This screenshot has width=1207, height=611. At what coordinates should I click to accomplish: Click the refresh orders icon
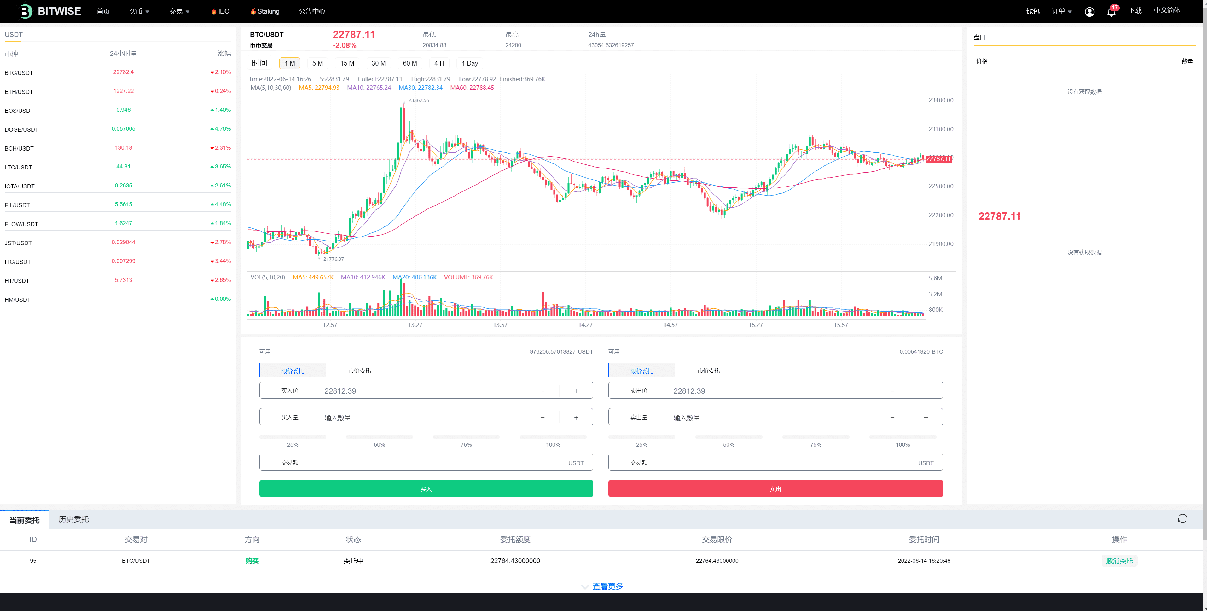click(1182, 518)
